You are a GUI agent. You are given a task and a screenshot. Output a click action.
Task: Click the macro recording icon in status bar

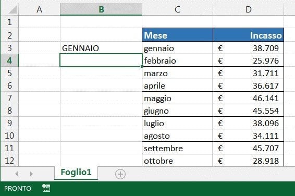click(46, 188)
